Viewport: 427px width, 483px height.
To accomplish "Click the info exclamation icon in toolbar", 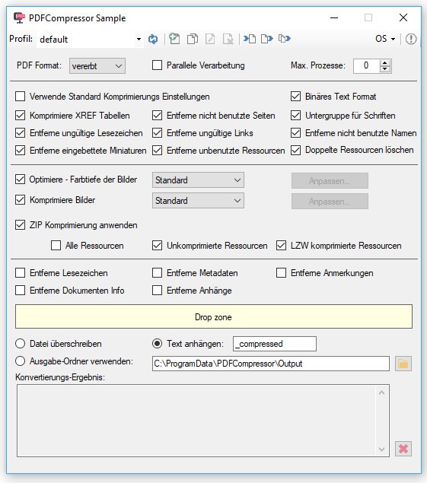I will (411, 39).
